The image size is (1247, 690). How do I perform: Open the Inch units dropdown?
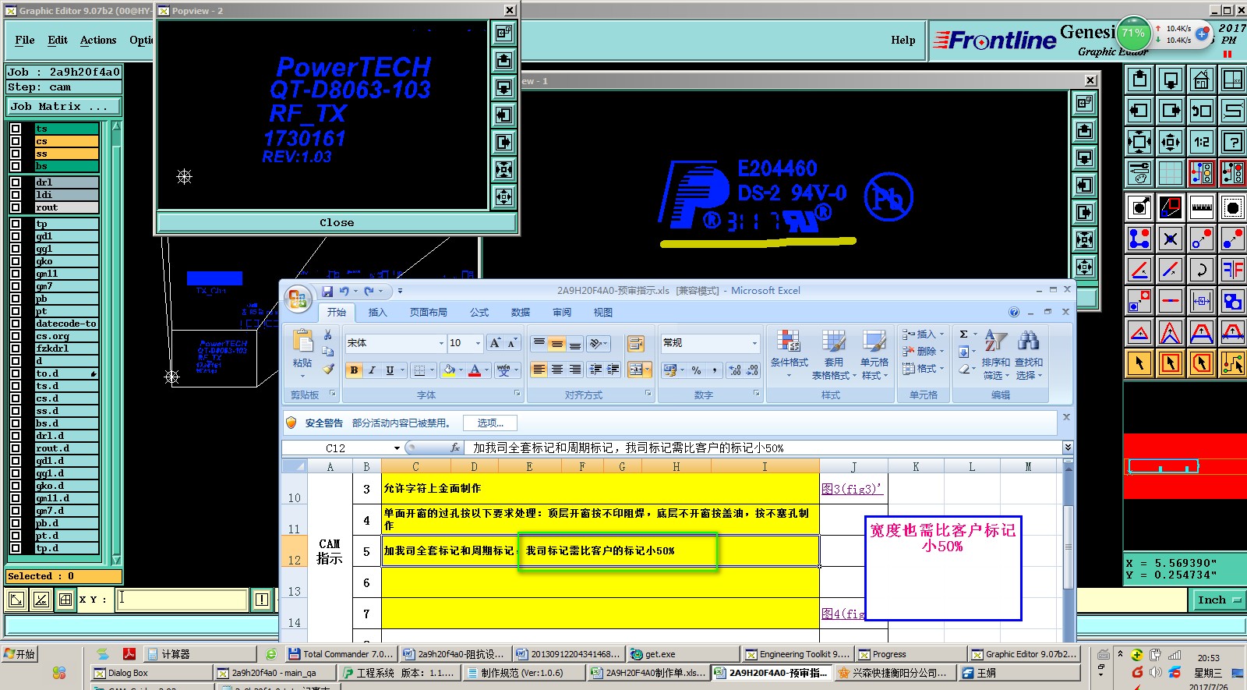tap(1218, 600)
